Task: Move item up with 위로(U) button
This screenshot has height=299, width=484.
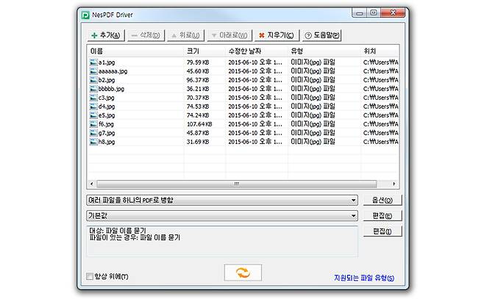Action: pos(185,35)
